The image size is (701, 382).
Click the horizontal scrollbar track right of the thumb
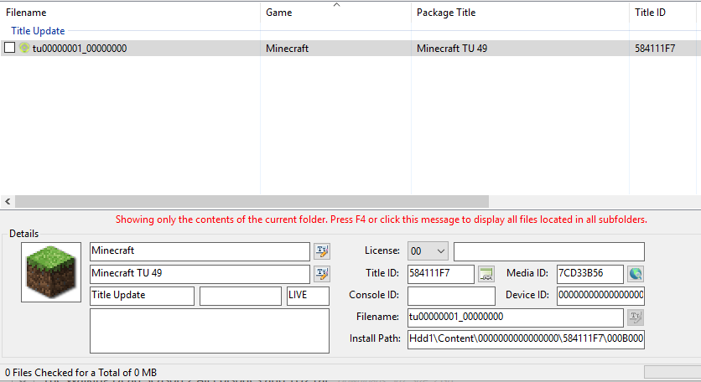(x=587, y=202)
